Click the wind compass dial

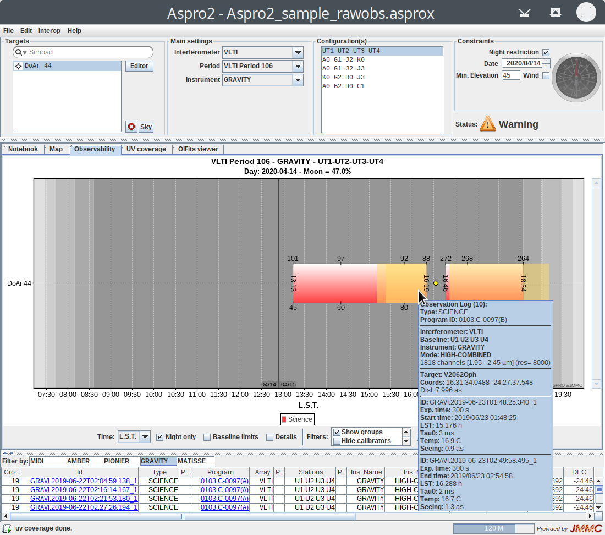point(576,78)
